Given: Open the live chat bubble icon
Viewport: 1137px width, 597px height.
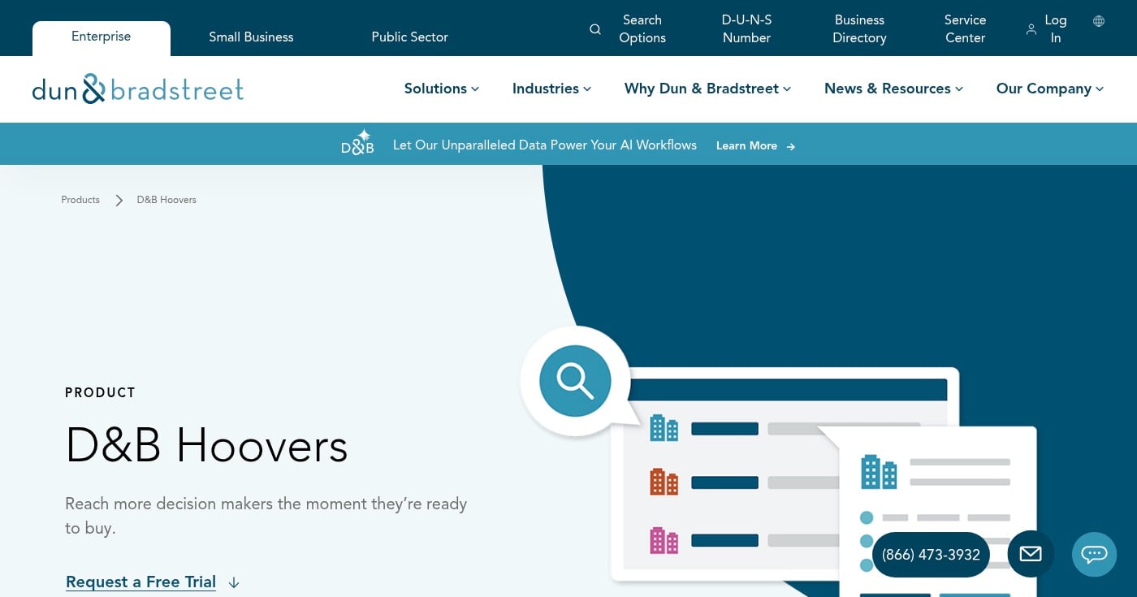Looking at the screenshot, I should click(x=1094, y=554).
